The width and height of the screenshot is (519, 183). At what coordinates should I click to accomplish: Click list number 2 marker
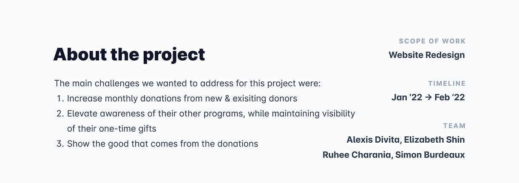pyautogui.click(x=60, y=113)
